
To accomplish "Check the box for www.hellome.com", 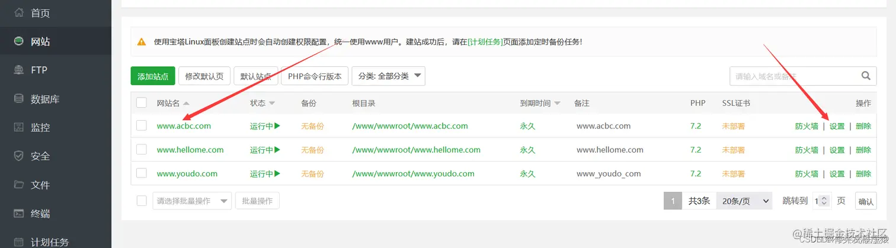I will click(x=142, y=149).
